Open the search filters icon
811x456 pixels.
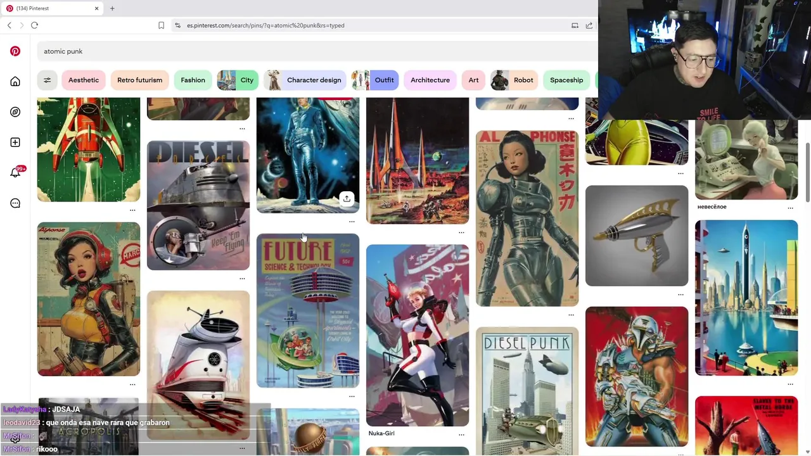(47, 80)
